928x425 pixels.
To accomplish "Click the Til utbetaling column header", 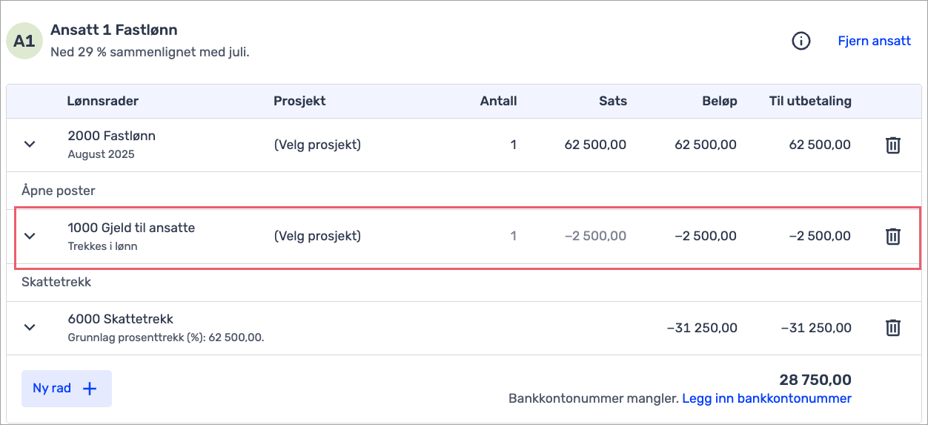I will coord(810,101).
